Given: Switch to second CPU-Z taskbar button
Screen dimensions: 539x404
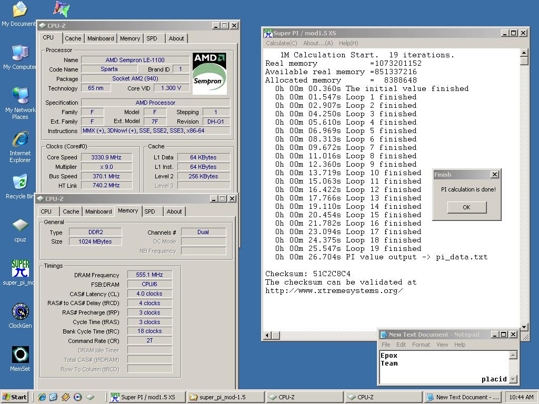Looking at the screenshot, I should coord(383,397).
